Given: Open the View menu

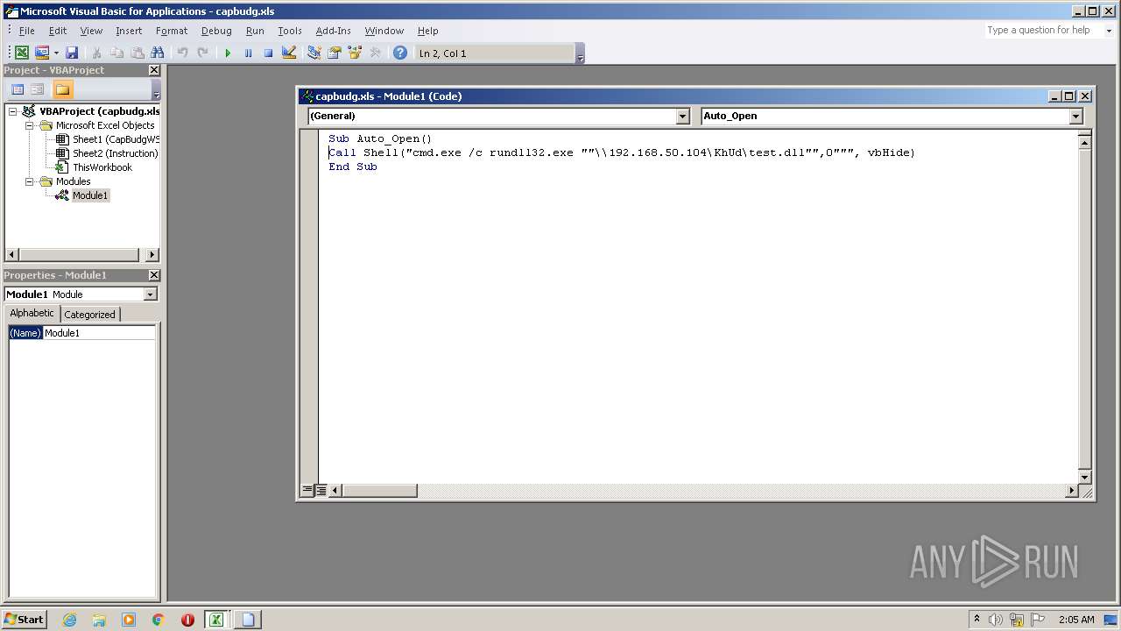Looking at the screenshot, I should click(x=91, y=31).
